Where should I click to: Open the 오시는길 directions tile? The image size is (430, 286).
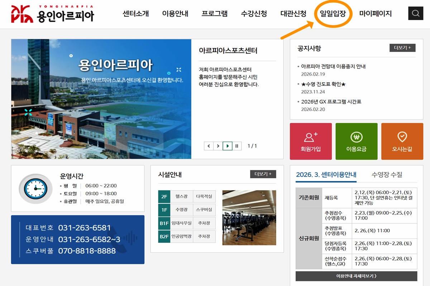coord(402,141)
